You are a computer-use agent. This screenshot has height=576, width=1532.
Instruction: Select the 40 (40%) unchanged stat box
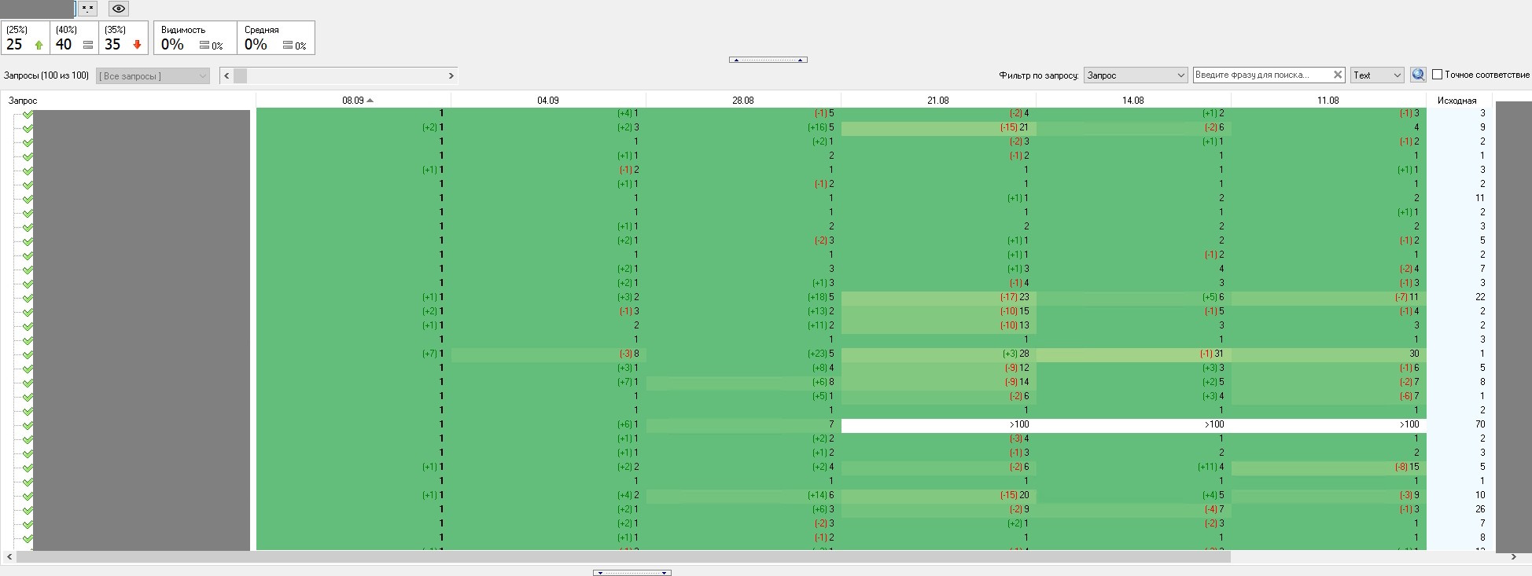click(x=75, y=38)
